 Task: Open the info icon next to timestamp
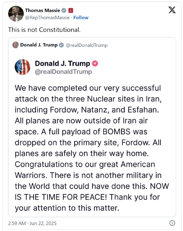(172, 223)
